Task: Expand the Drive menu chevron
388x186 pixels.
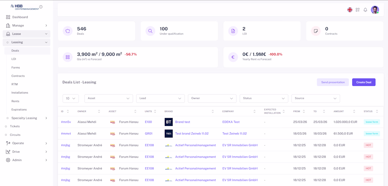Action: (x=46, y=151)
